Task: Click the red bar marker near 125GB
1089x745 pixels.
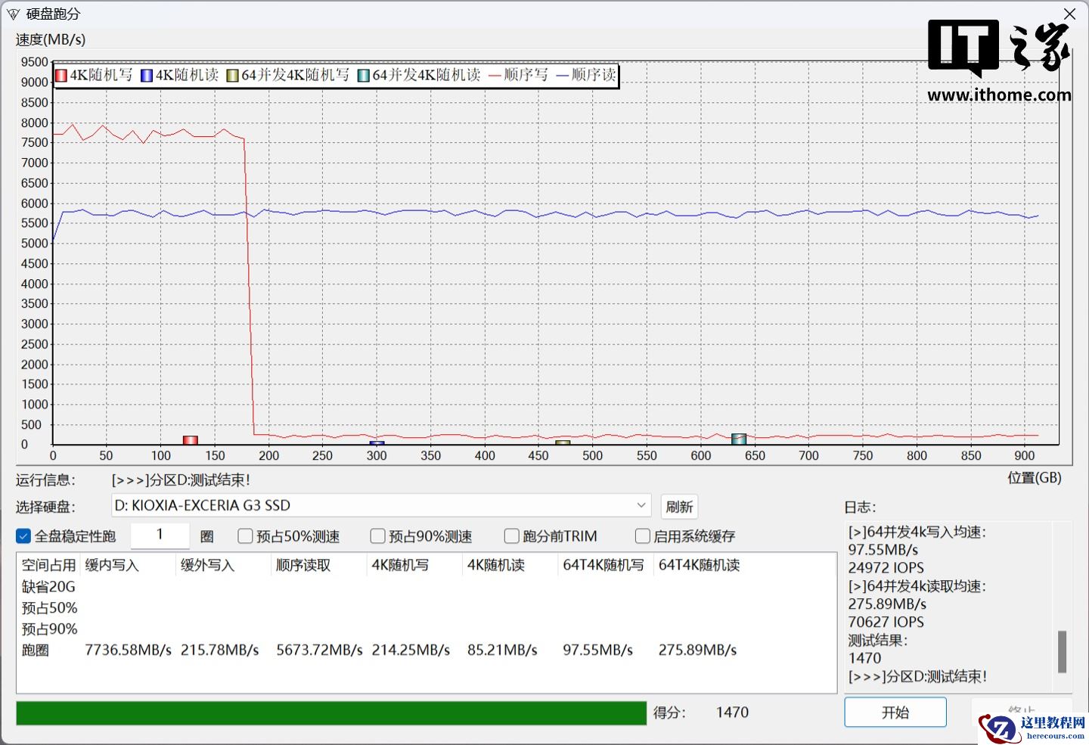Action: tap(191, 440)
